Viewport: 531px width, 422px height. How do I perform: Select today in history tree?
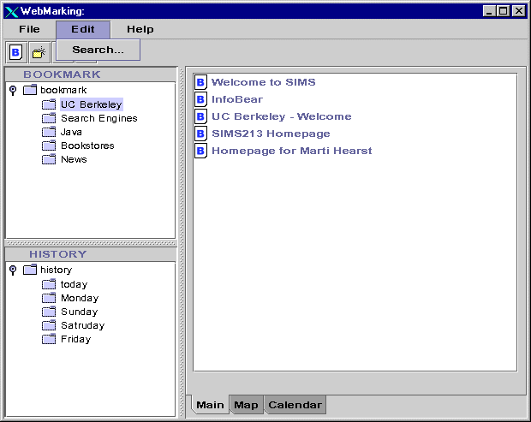pyautogui.click(x=75, y=284)
